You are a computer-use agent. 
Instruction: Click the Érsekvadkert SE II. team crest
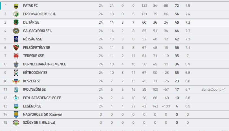[x=16, y=14]
